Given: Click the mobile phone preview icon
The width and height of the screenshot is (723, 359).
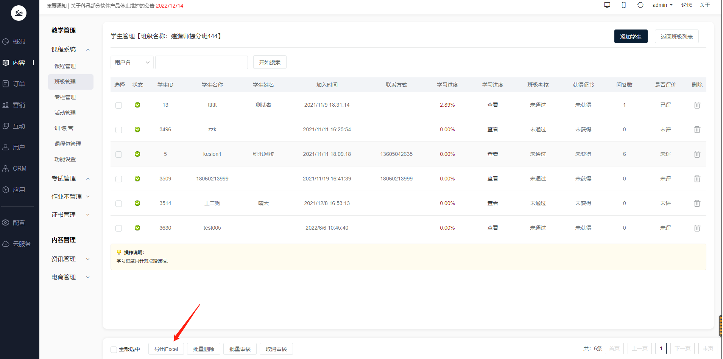Looking at the screenshot, I should pos(624,5).
